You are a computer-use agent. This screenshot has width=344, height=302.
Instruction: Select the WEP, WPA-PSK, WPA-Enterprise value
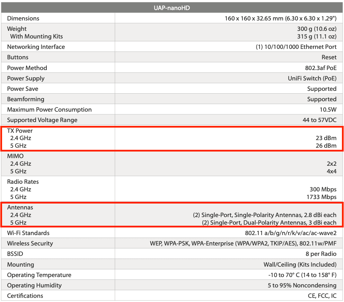point(243,243)
